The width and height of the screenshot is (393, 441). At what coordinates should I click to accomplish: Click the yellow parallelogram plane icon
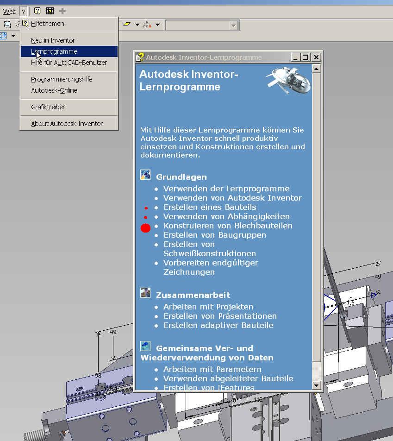pos(127,25)
